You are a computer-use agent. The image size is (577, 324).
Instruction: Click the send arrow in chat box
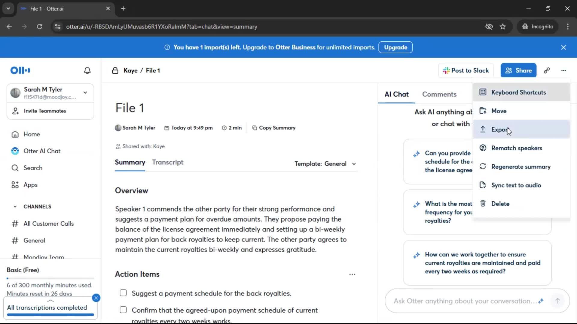pyautogui.click(x=557, y=301)
